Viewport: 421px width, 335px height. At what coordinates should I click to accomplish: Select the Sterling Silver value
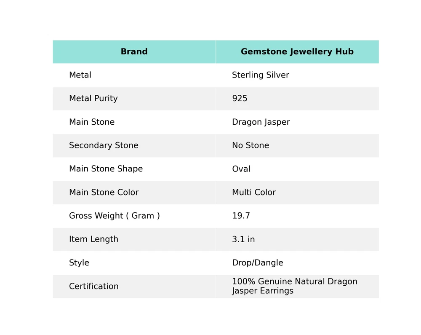(260, 75)
